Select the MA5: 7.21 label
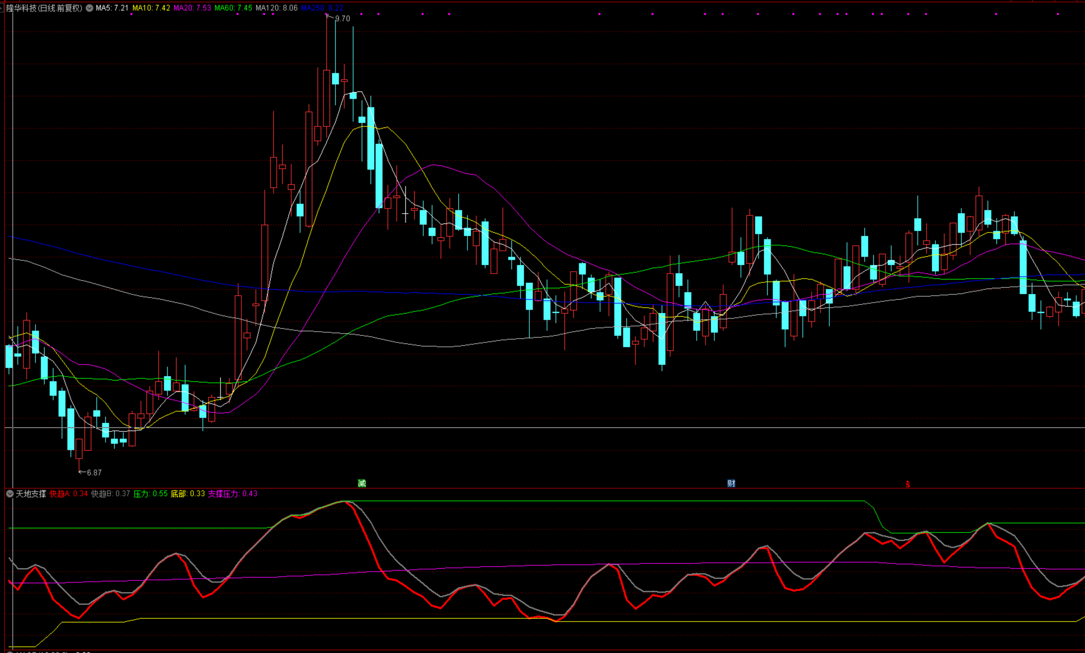The image size is (1085, 653). (112, 8)
